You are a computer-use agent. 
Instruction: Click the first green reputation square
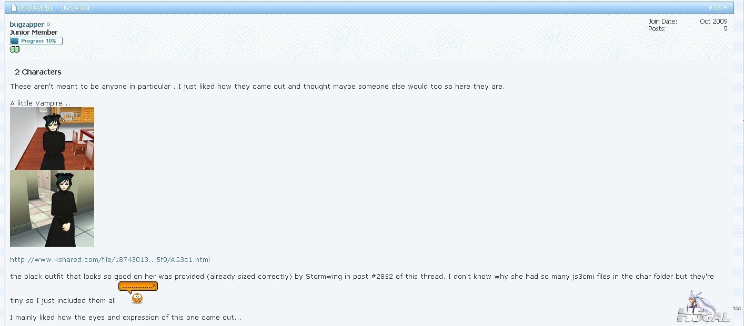13,49
